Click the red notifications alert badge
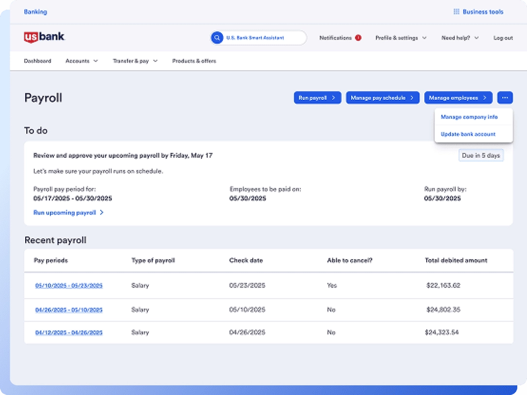Screen dimensions: 527x395 coord(358,38)
